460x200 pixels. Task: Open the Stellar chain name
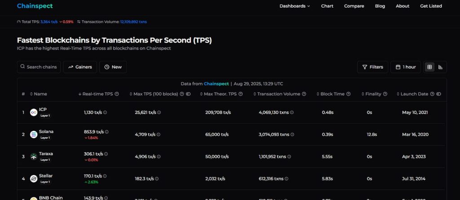click(46, 176)
